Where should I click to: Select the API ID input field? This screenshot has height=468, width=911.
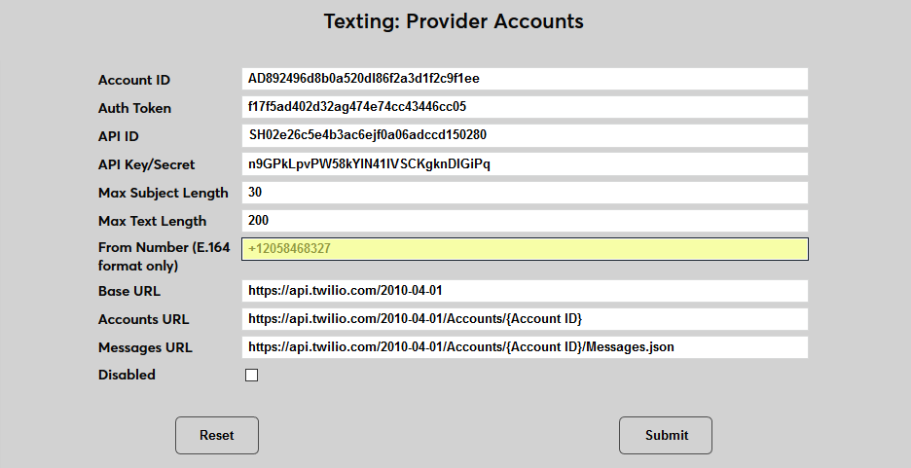525,135
